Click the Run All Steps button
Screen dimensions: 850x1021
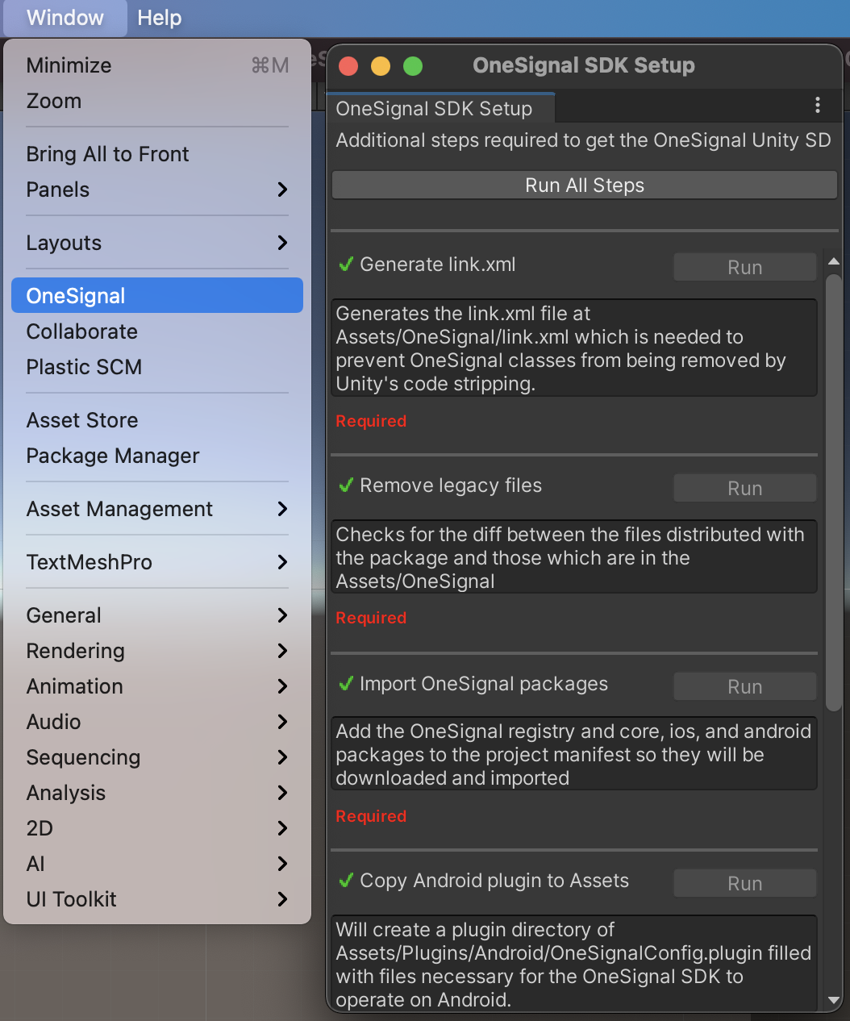coord(585,185)
